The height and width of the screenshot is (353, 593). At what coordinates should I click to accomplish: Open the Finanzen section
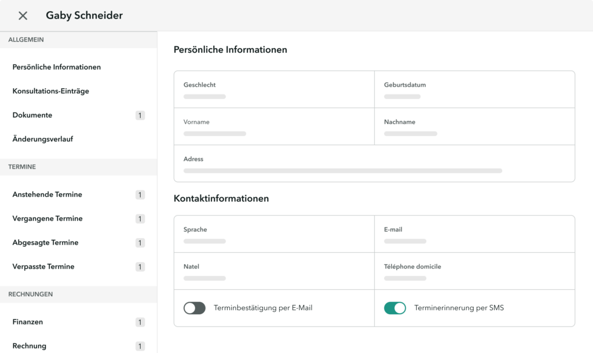point(27,322)
